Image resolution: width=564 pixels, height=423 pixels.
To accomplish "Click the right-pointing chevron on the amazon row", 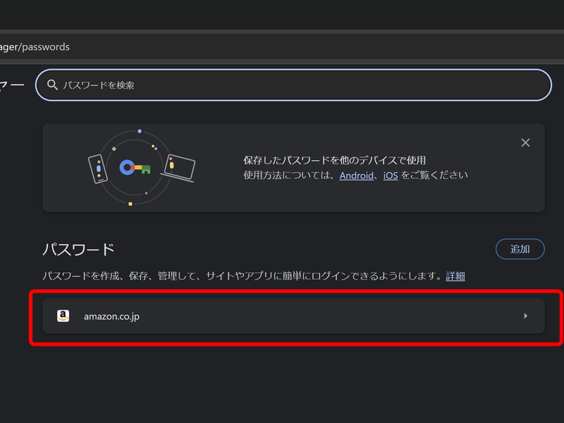I will (525, 316).
